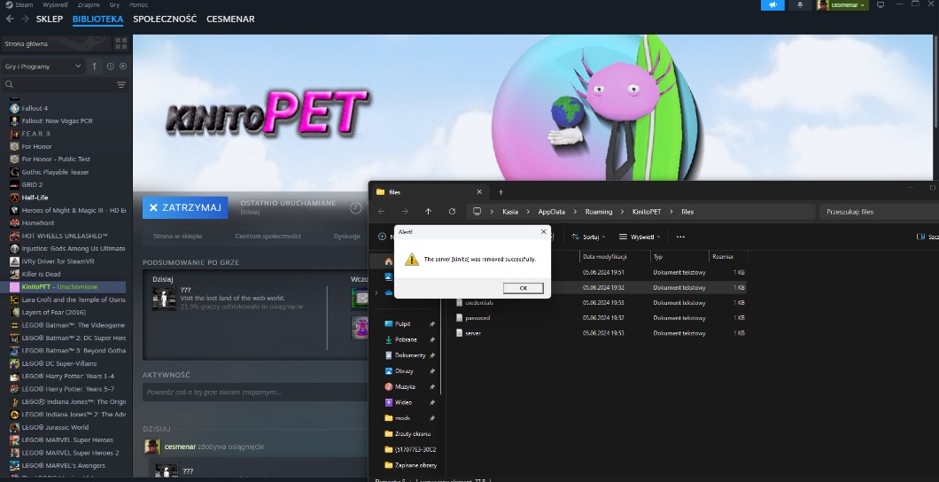
Task: Click the recent activity clock filter icon
Action: coord(111,66)
